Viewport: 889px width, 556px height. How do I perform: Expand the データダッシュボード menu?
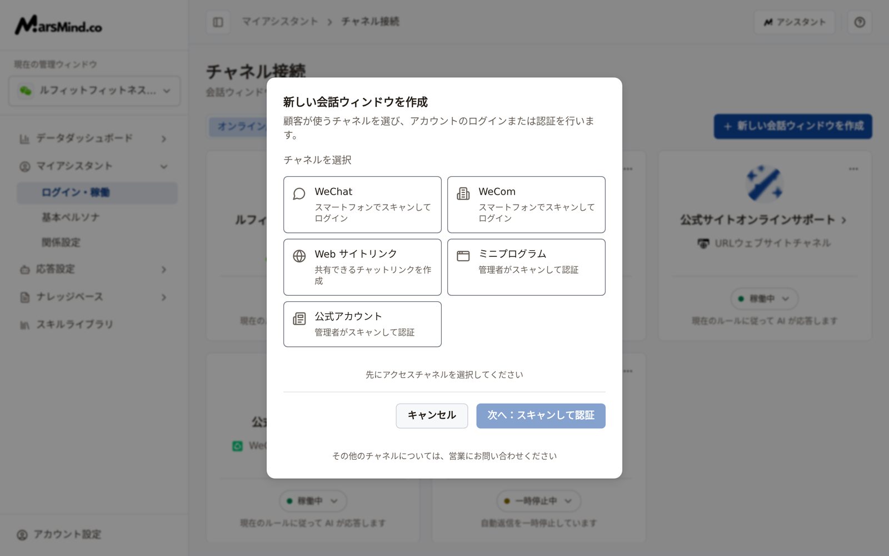[93, 138]
